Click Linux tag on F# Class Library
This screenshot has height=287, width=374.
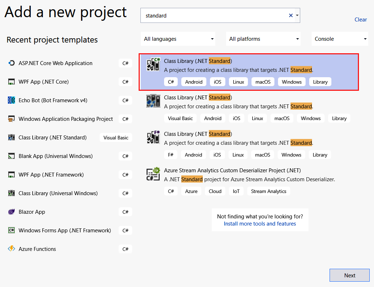(x=238, y=155)
